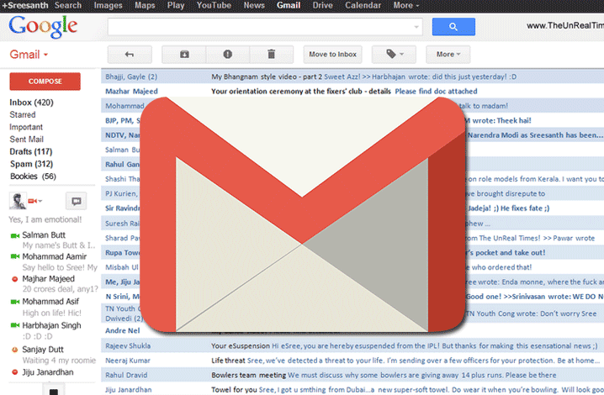Screen dimensions: 604x395
Task: Open the Labels tag dropdown
Action: [394, 55]
